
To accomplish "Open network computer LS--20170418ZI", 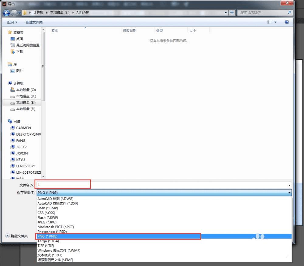I will pos(29,172).
